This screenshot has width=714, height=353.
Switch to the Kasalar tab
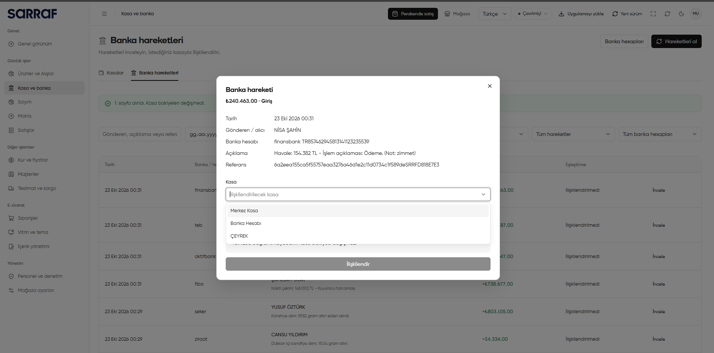(111, 73)
